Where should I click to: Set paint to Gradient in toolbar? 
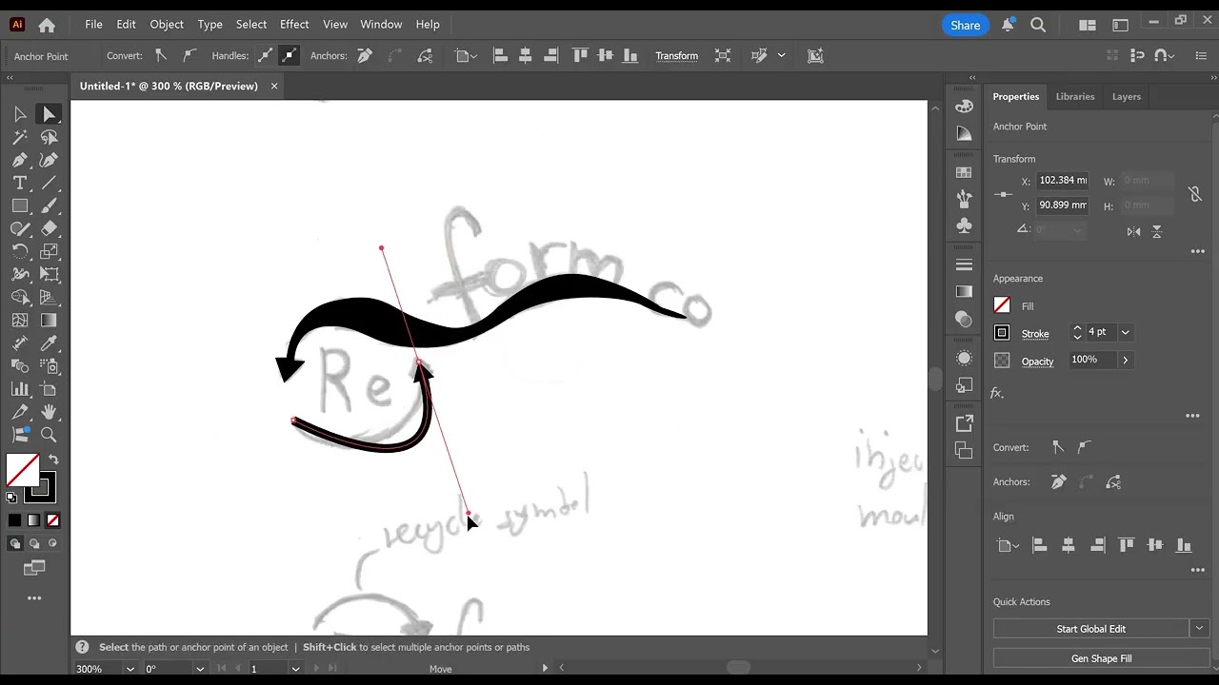(33, 520)
